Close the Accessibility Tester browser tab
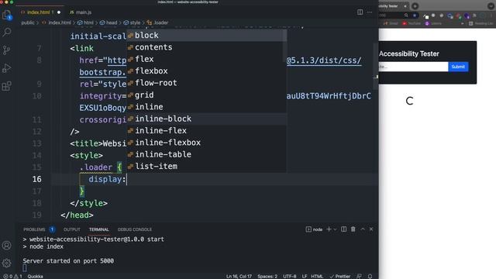Image resolution: width=496 pixels, height=279 pixels. tap(405, 6)
